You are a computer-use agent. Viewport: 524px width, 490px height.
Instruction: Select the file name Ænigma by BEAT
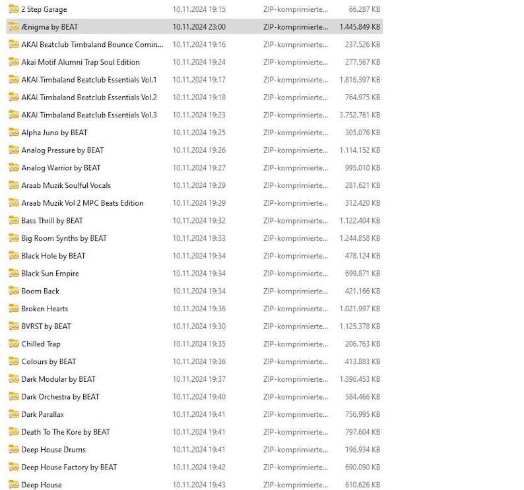(49, 27)
